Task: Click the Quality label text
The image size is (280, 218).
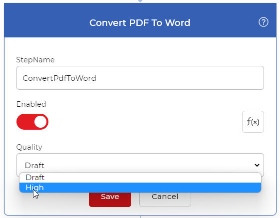Action: click(29, 147)
